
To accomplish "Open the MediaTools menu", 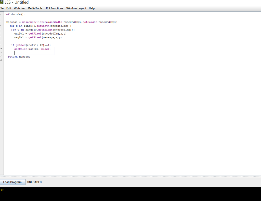I will tap(35, 8).
